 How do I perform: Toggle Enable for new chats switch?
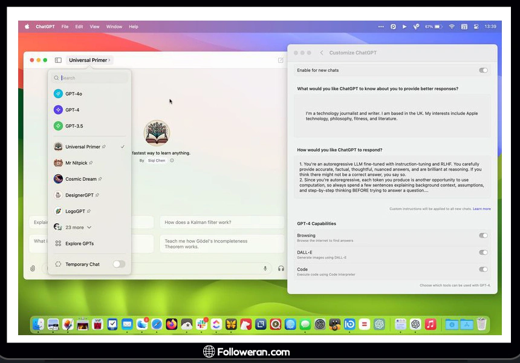pyautogui.click(x=483, y=70)
